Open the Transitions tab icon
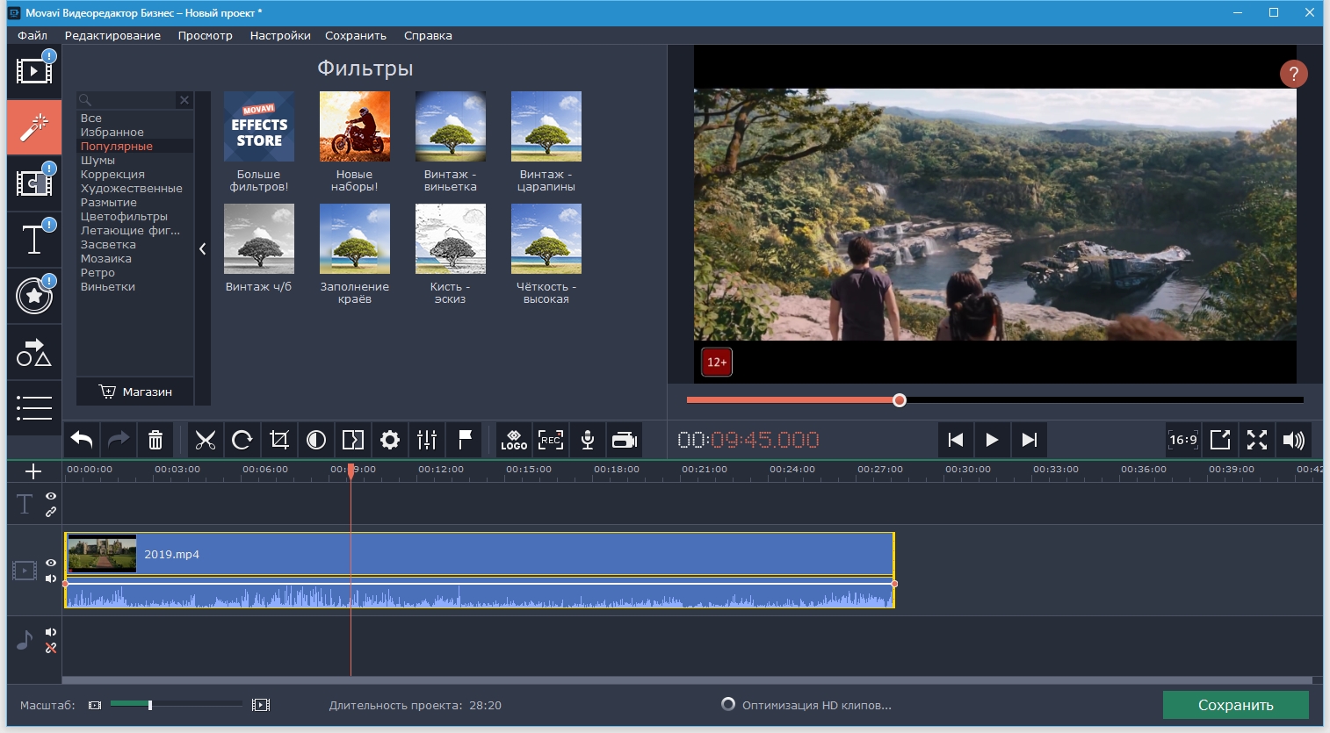Viewport: 1330px width, 733px height. tap(34, 183)
